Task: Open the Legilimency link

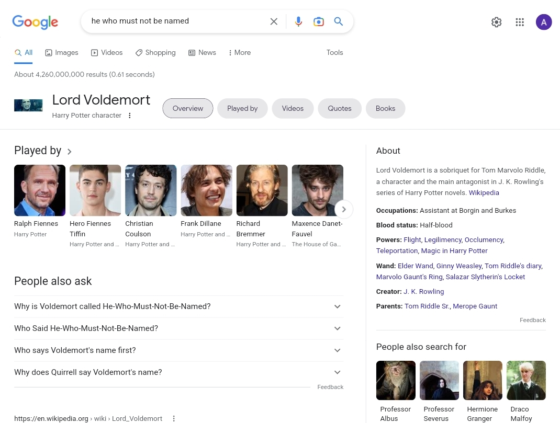Action: (x=443, y=239)
